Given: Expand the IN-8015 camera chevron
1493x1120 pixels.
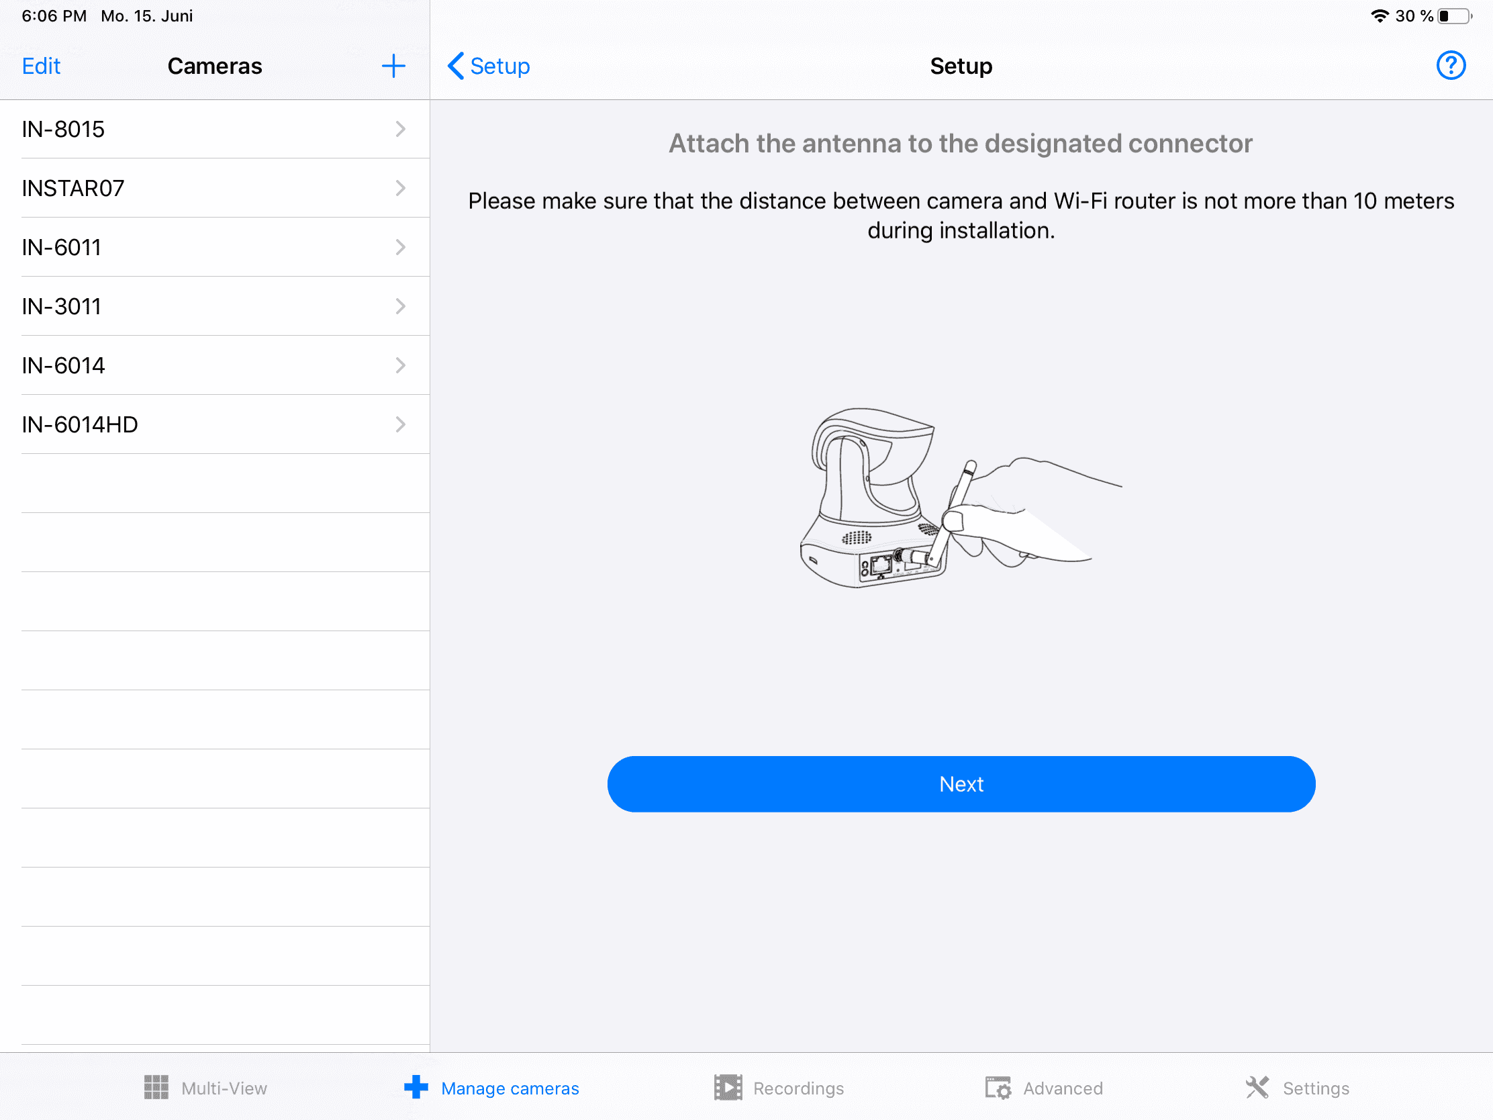Looking at the screenshot, I should 400,129.
